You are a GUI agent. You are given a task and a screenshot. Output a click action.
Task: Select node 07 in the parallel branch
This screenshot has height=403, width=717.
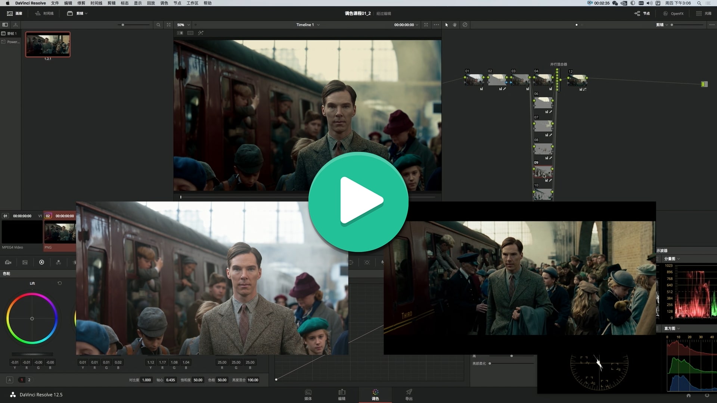tap(543, 126)
